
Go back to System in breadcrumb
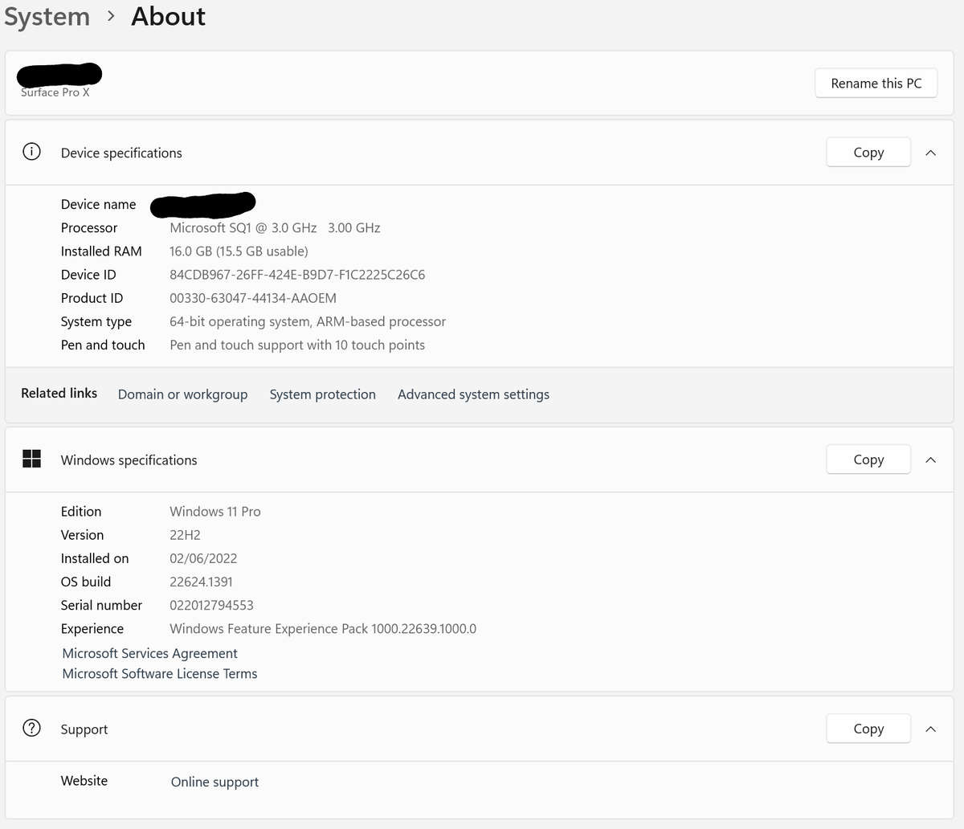click(47, 17)
